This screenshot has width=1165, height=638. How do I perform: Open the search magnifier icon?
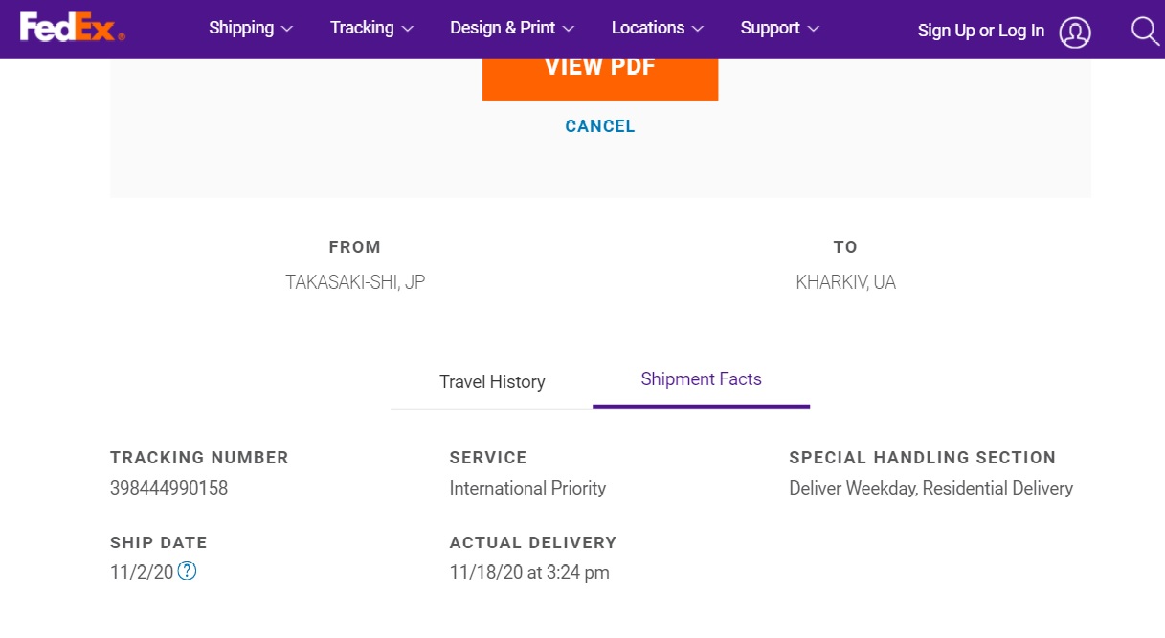[1145, 31]
